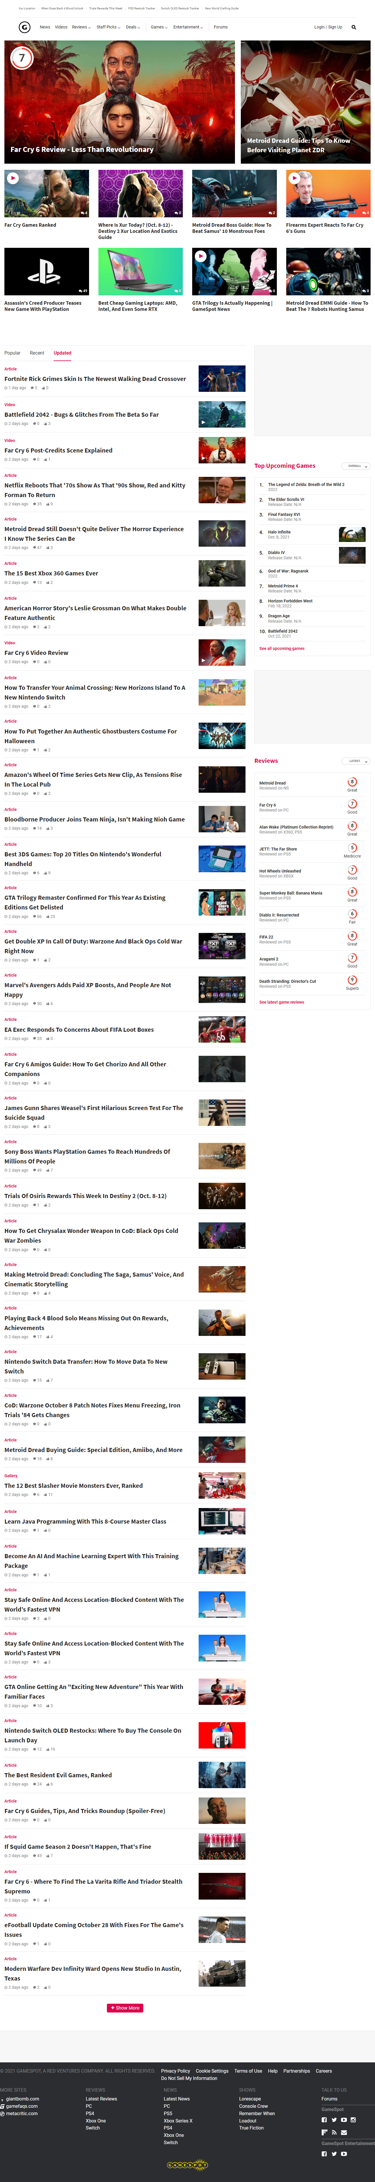Open See all upcoming games link
Screen dimensions: 375x2182
pyautogui.click(x=282, y=649)
